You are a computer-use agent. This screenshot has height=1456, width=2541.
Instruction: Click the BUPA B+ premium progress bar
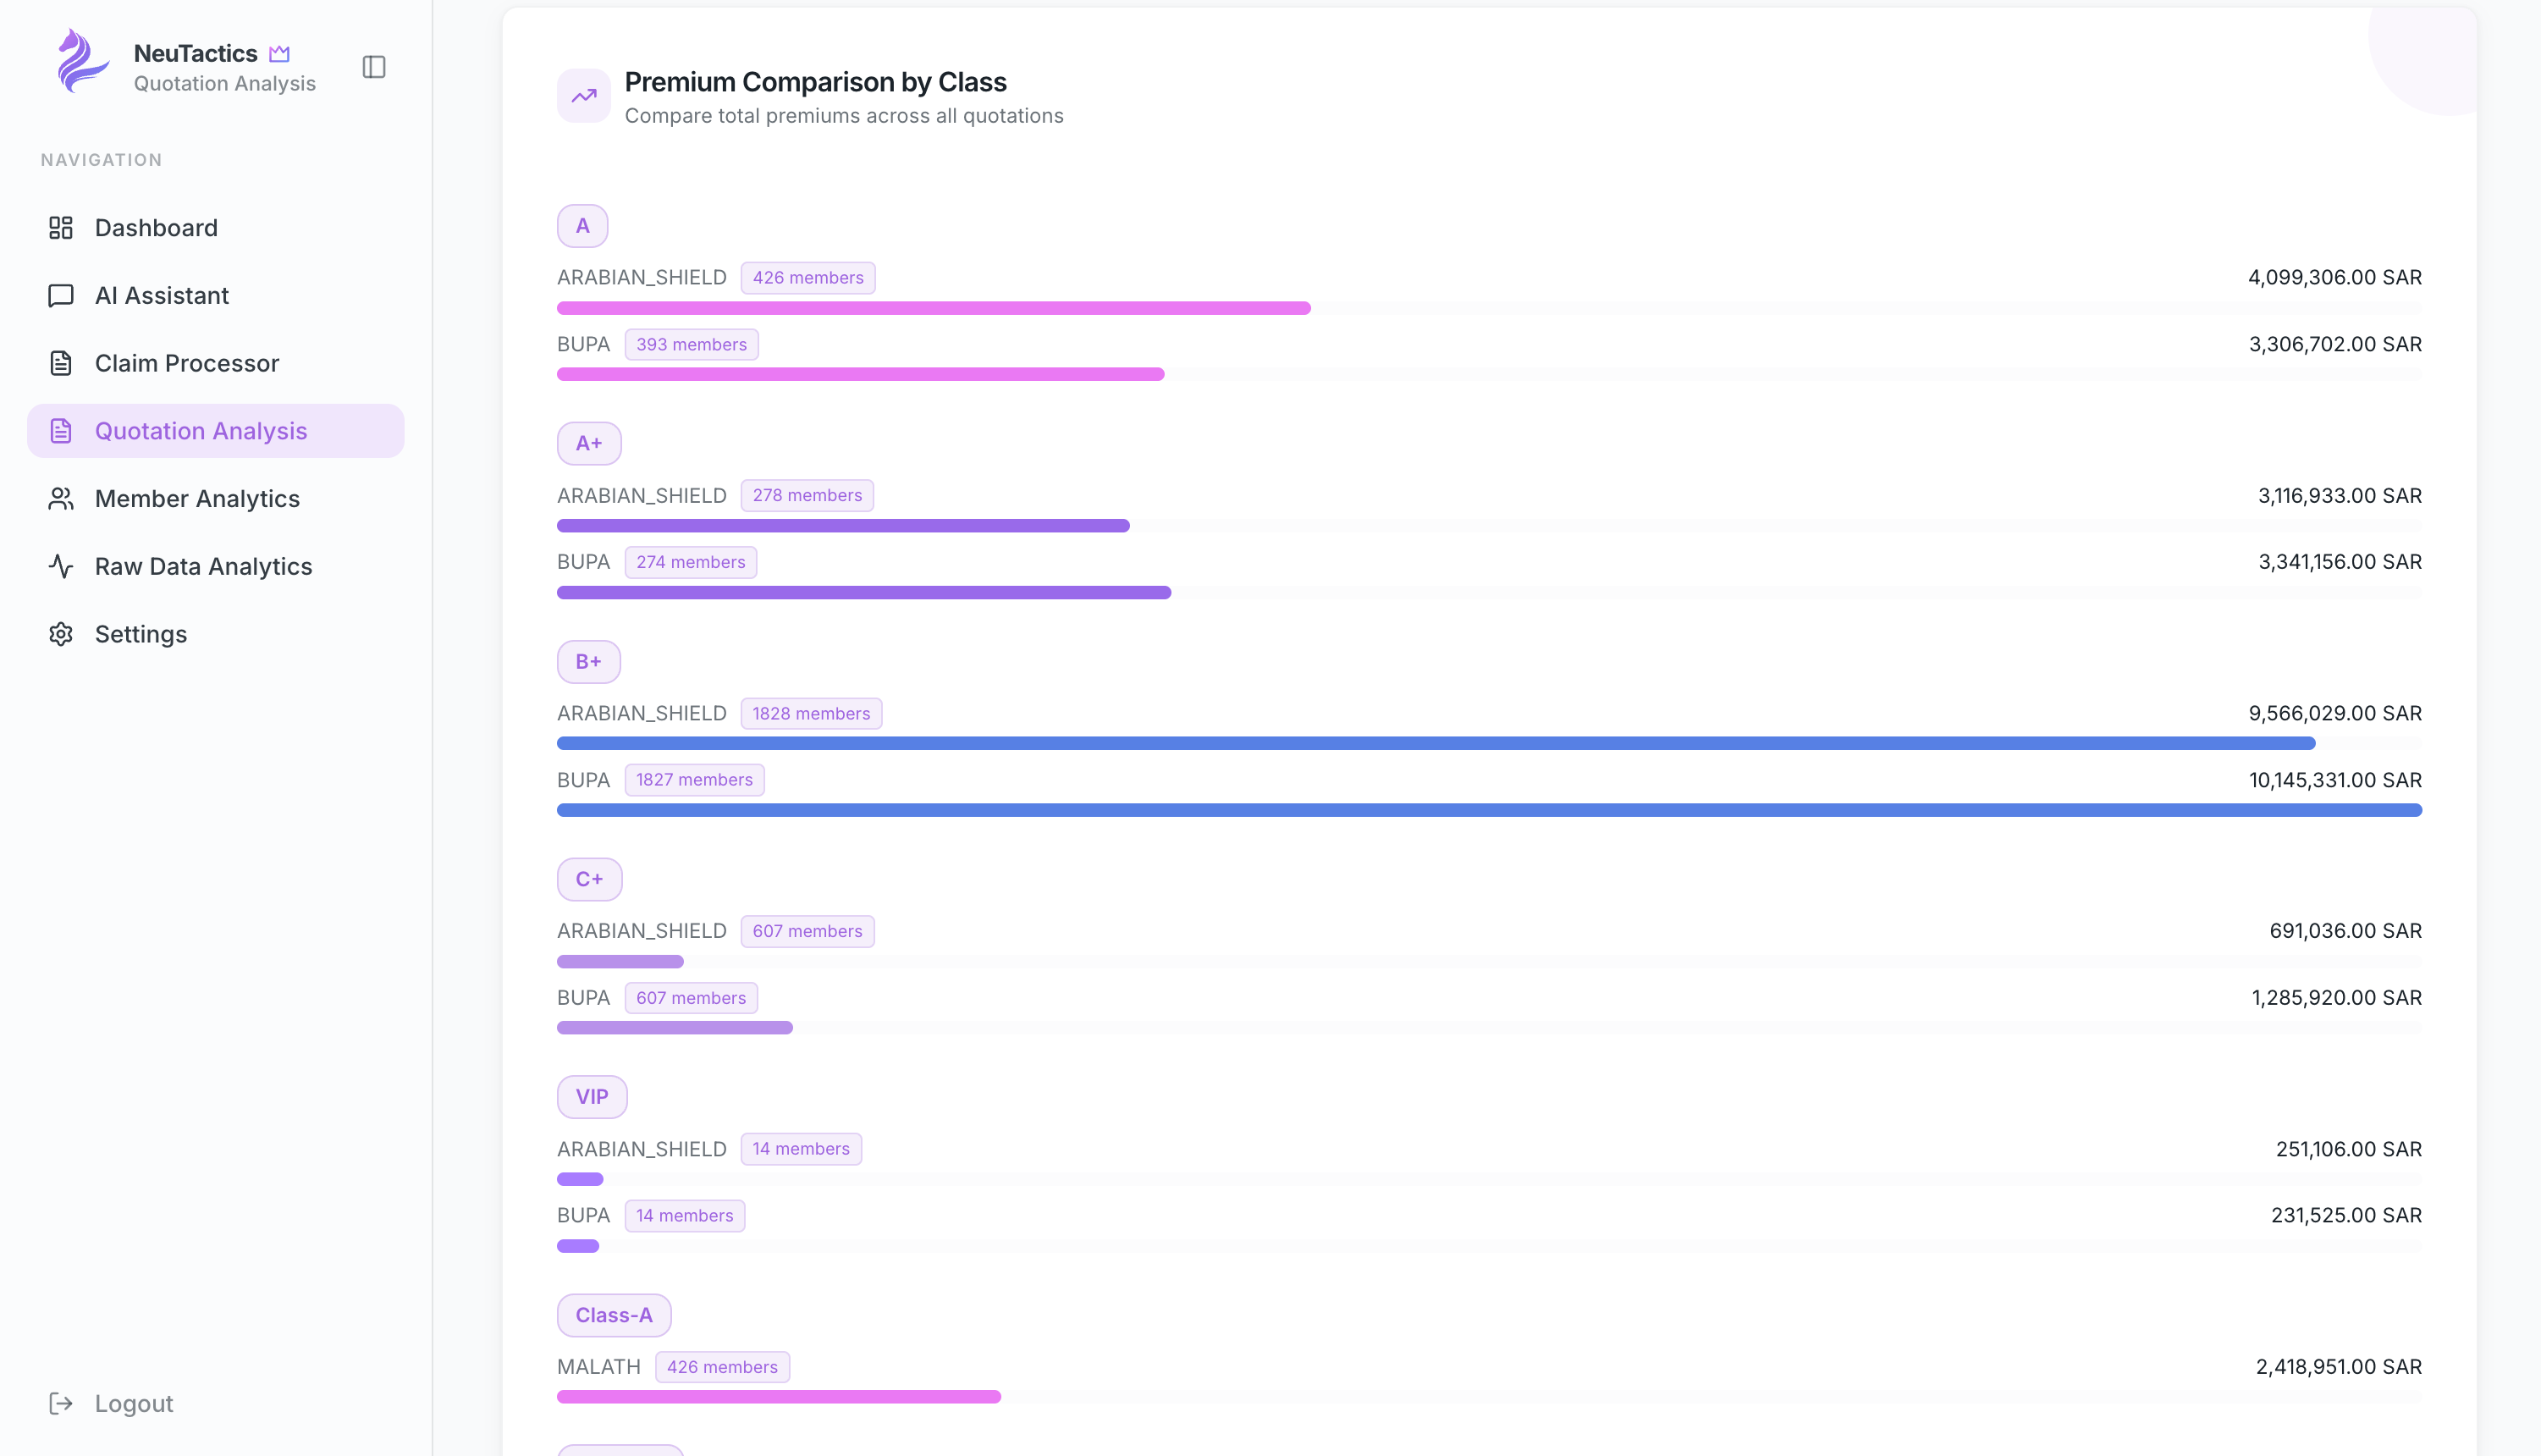tap(1490, 810)
